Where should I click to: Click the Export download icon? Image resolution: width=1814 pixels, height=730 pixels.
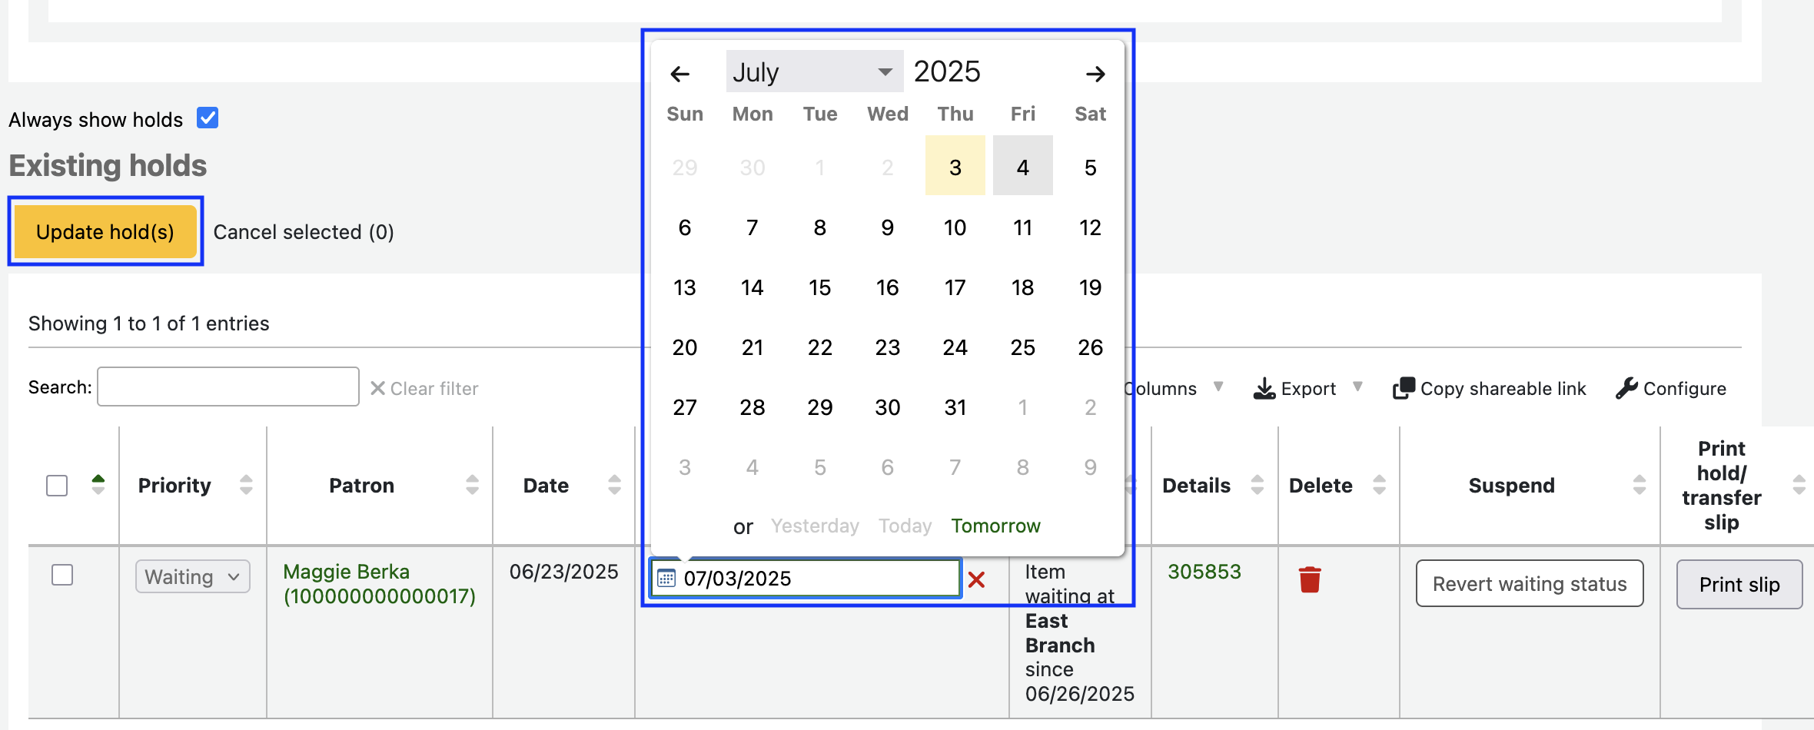click(1264, 389)
